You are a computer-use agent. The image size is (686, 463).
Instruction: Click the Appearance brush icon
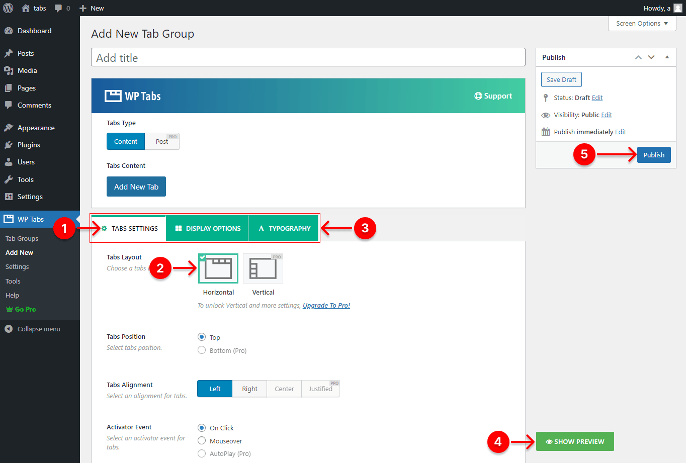coord(9,128)
